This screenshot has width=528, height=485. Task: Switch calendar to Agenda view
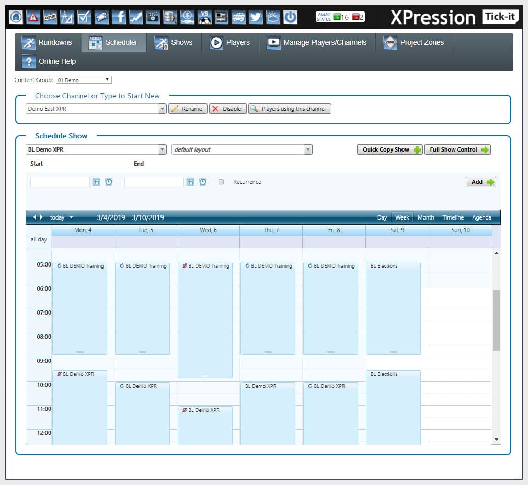click(481, 217)
